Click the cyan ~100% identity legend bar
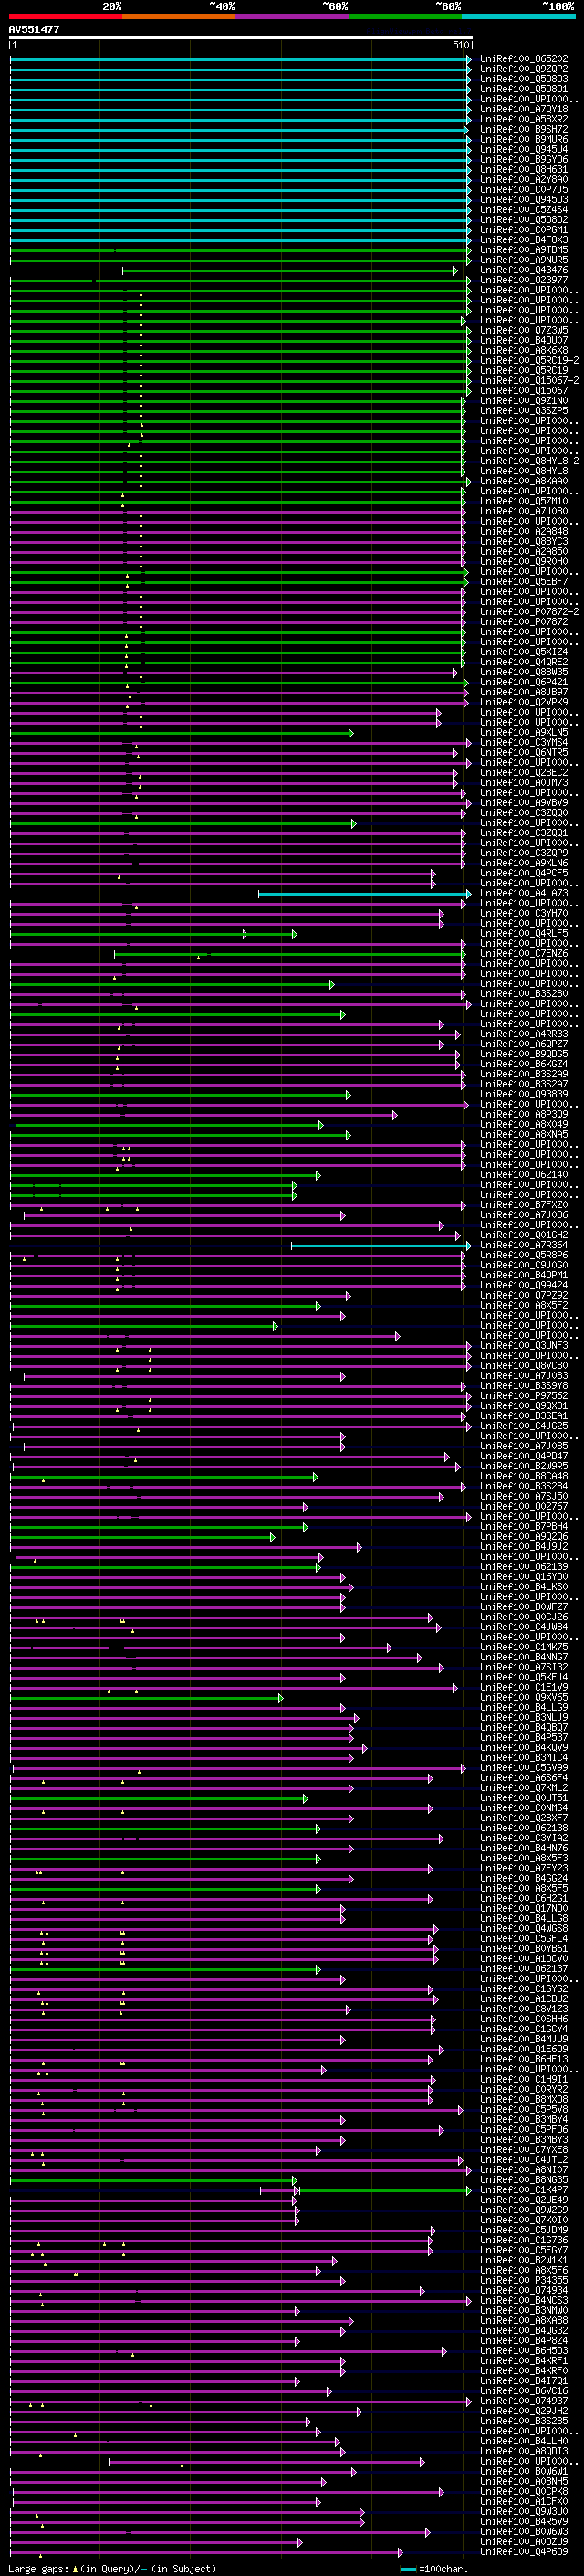This screenshot has height=2576, width=584. 518,16
